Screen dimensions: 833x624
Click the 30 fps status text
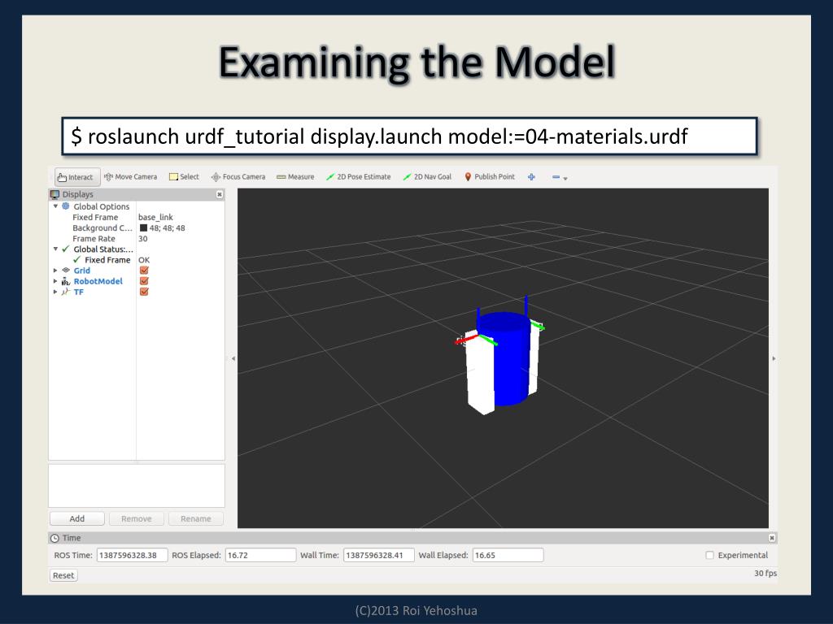click(765, 573)
